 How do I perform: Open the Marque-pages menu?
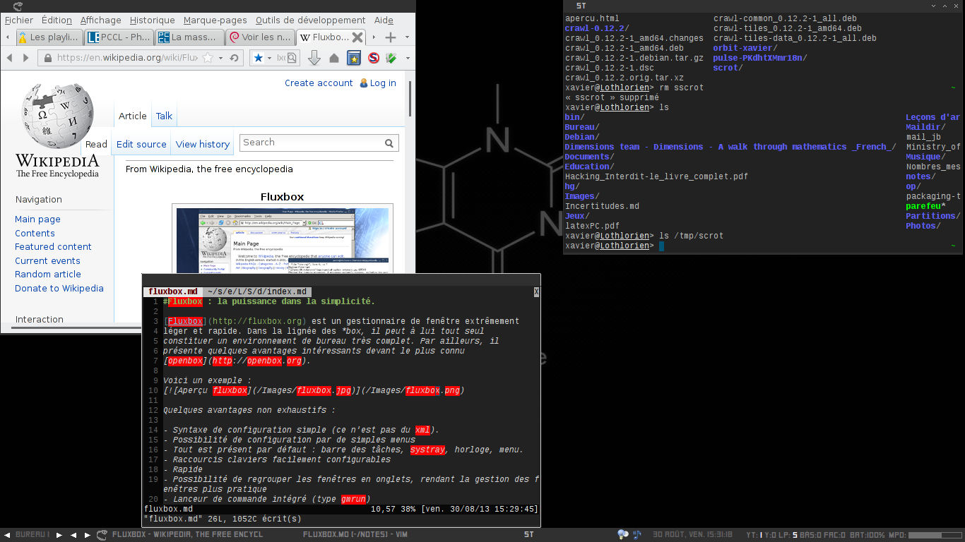tap(215, 20)
